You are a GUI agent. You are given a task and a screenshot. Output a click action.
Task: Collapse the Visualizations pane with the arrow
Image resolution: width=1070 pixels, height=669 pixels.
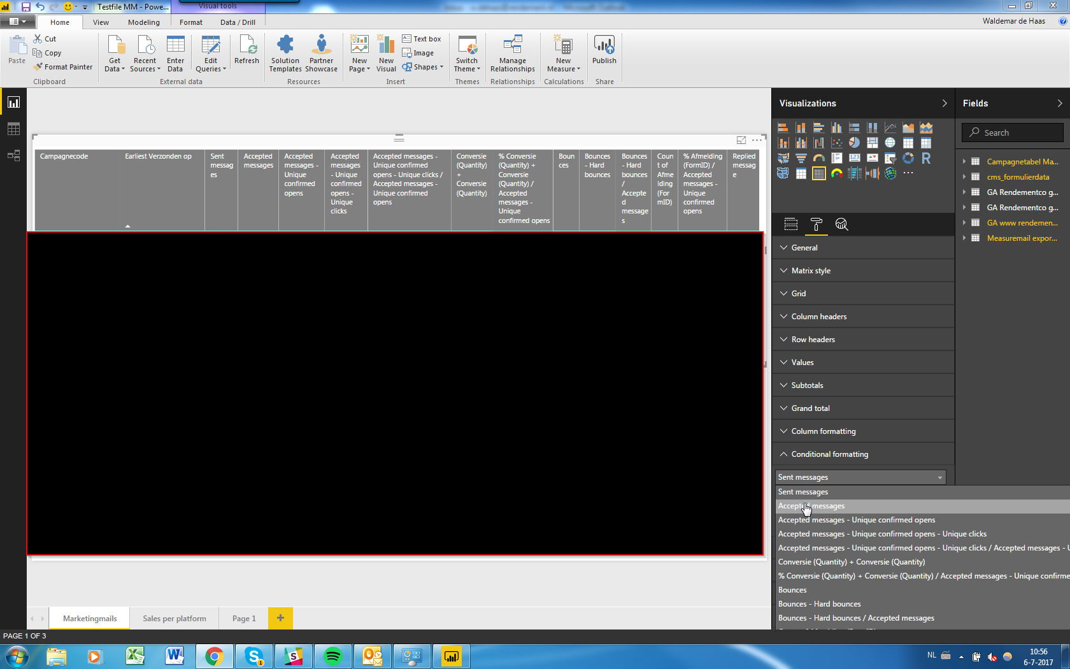pyautogui.click(x=944, y=103)
